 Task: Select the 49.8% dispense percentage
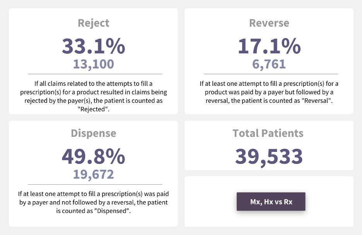pyautogui.click(x=94, y=157)
